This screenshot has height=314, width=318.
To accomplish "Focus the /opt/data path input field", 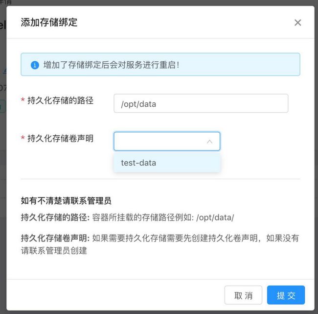I will click(201, 103).
